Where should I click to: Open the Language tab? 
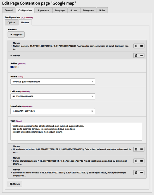[x=60, y=10]
